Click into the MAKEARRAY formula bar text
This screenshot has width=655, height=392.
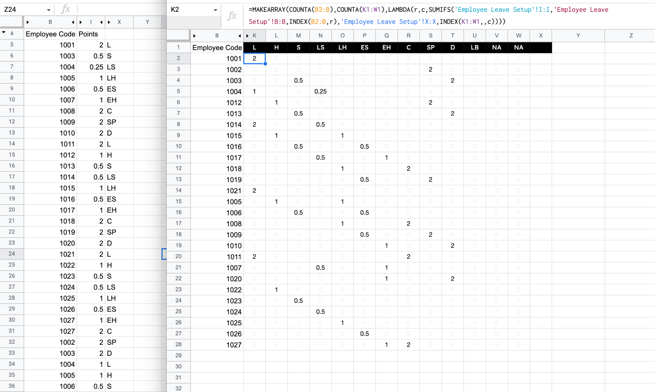[428, 15]
